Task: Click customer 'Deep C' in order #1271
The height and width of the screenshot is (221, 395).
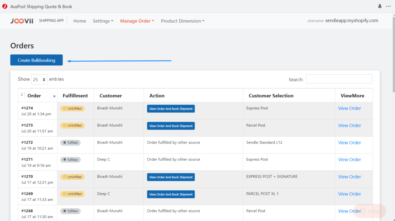Action: (x=103, y=159)
